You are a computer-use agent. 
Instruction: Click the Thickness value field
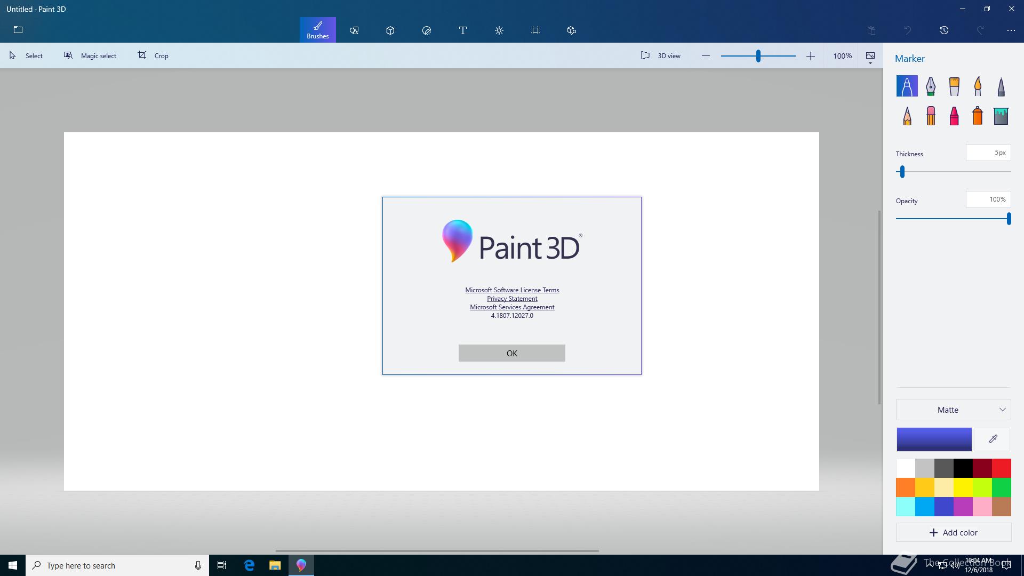click(x=988, y=153)
